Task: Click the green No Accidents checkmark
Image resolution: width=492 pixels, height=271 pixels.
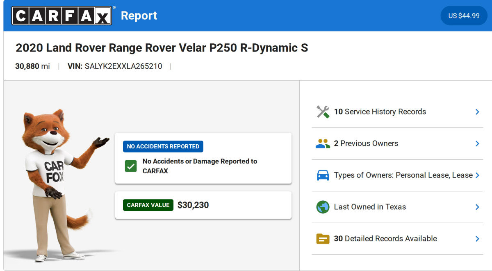Action: coord(131,166)
